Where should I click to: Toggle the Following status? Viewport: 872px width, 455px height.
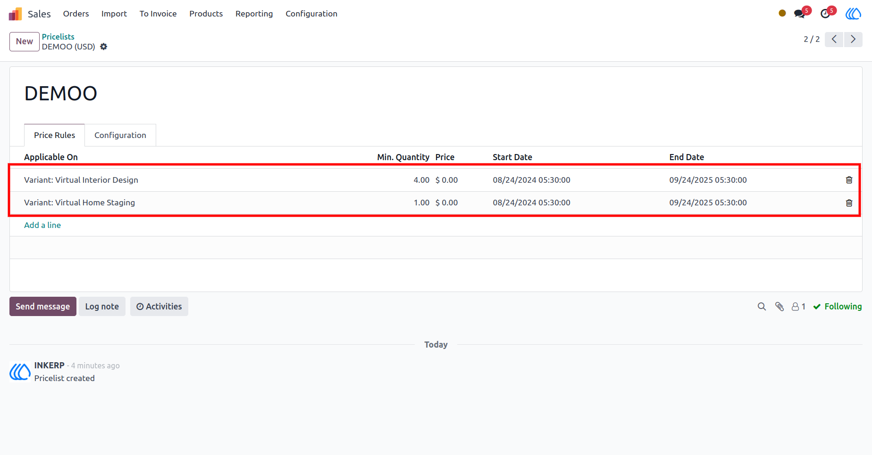[x=838, y=307]
